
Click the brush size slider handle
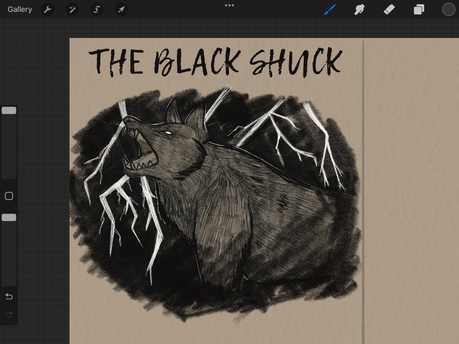click(x=9, y=110)
